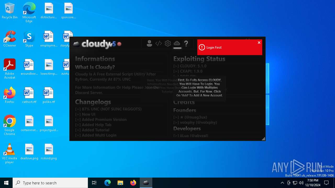This screenshot has width=335, height=188.
Task: Click the New UI changelog entry
Action: 85,114
